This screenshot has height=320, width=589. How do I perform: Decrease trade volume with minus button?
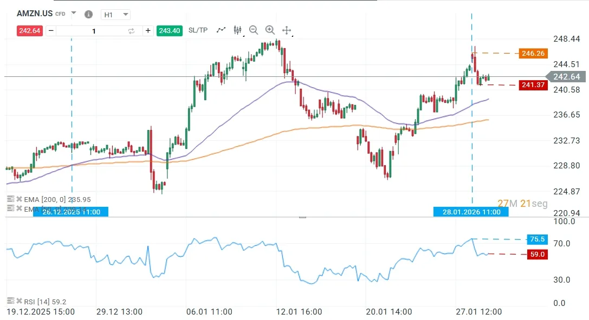click(x=51, y=31)
